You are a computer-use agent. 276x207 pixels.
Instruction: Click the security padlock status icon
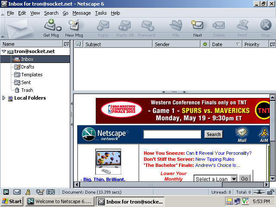click(x=271, y=192)
